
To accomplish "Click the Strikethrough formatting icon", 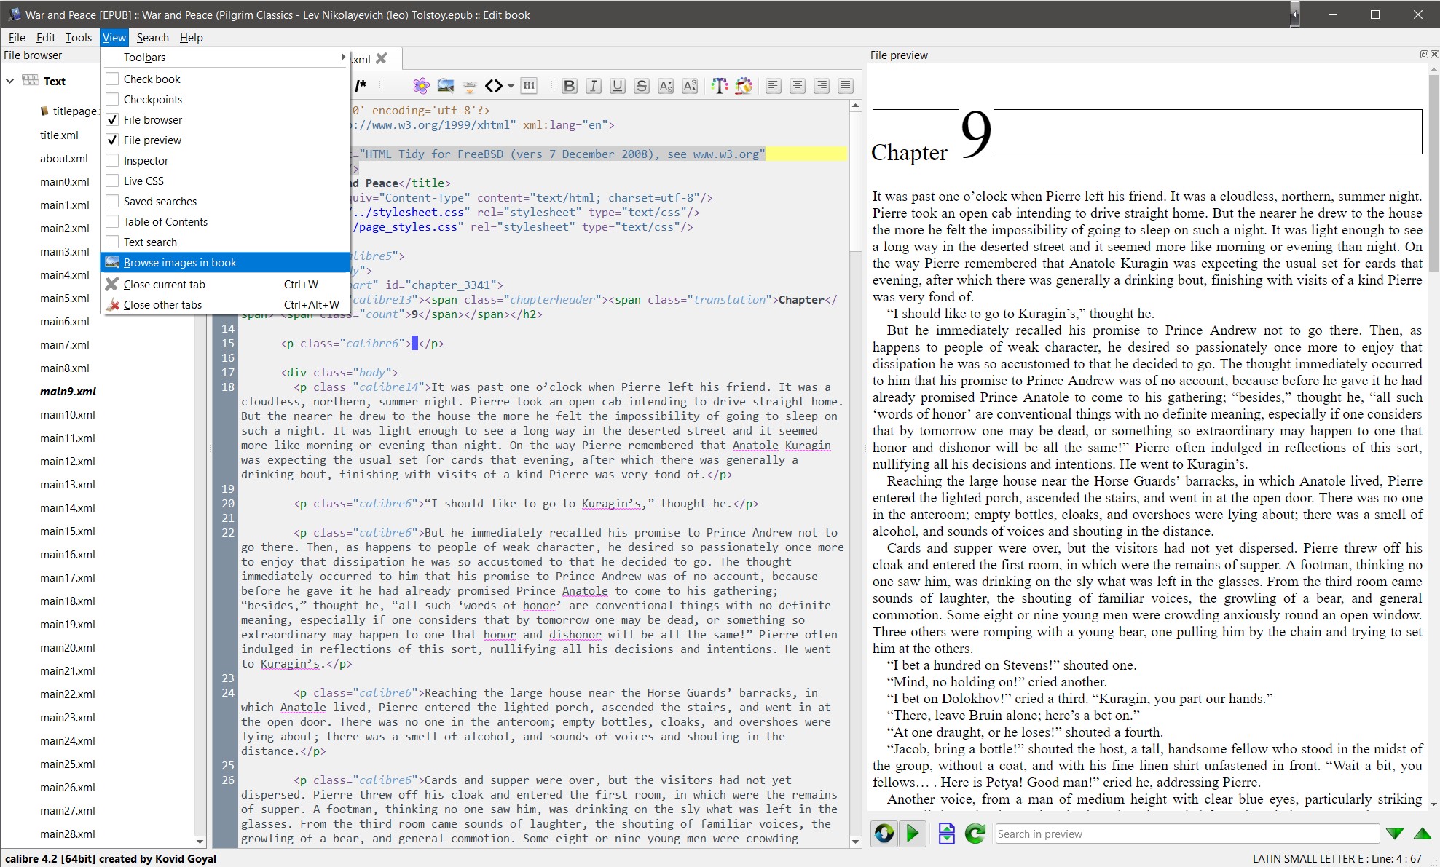I will (x=641, y=86).
